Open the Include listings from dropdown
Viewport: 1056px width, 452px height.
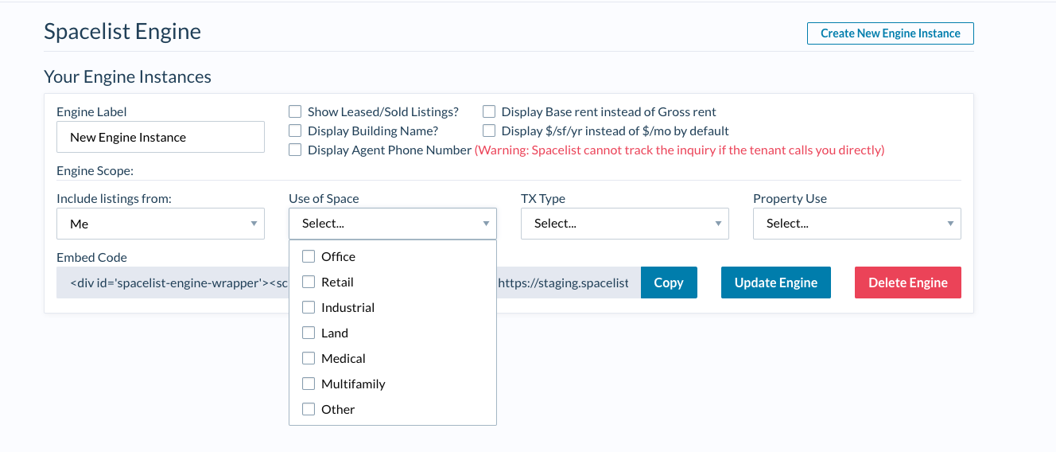161,224
